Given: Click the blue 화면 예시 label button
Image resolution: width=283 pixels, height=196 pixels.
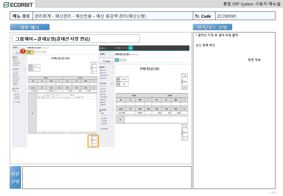Looking at the screenshot, I should [x=30, y=27].
